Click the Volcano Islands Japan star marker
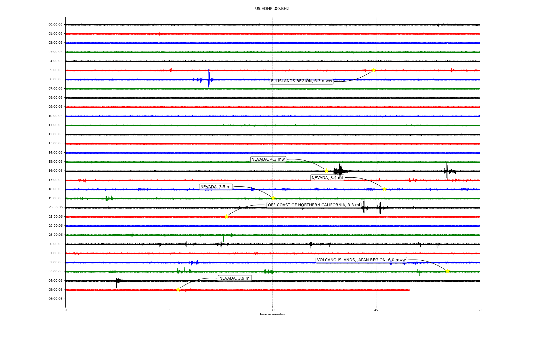Viewport: 545px width, 340px height. coord(447,271)
